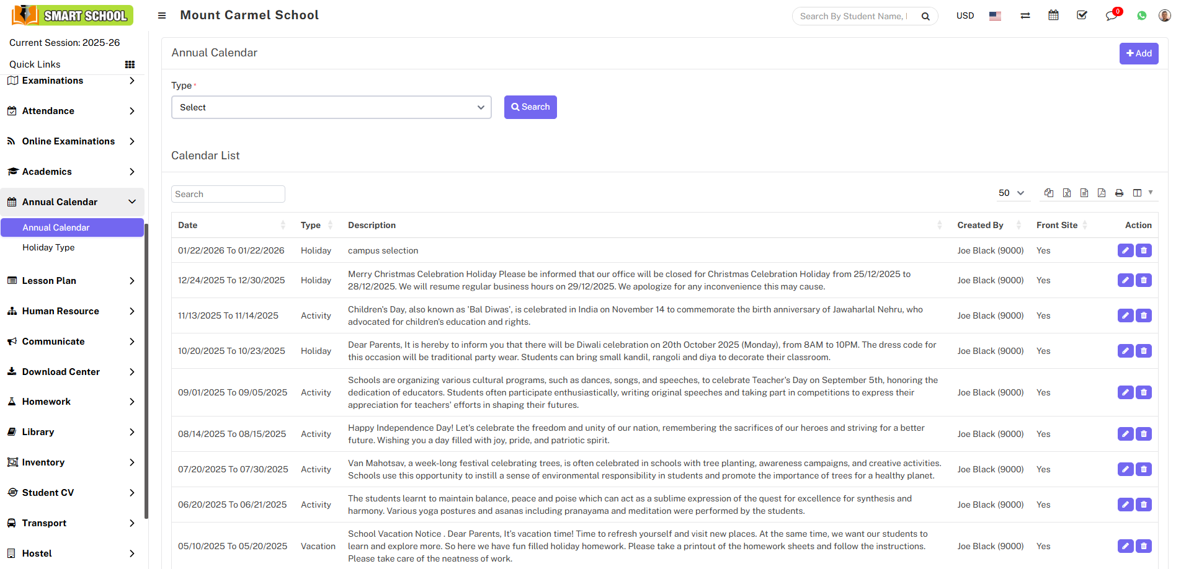Screen dimensions: 1181x569
Task: Open the column visibility dropdown
Action: [x=1142, y=193]
